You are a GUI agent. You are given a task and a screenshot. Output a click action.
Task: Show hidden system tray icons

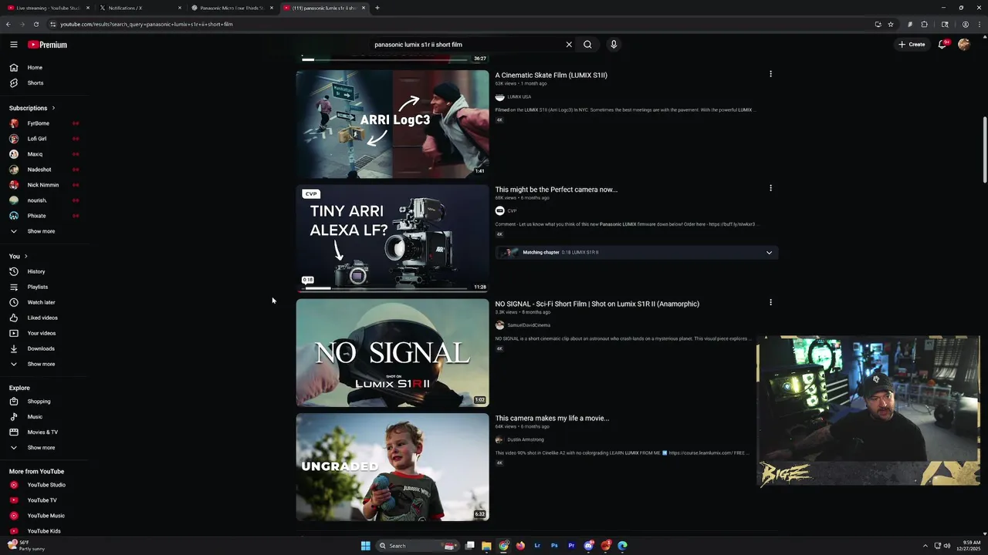925,546
